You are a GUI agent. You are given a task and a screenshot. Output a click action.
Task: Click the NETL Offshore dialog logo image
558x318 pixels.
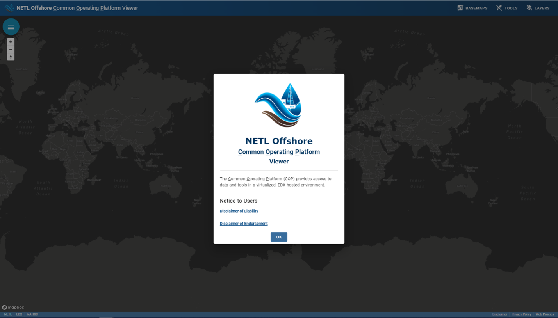coord(279,105)
